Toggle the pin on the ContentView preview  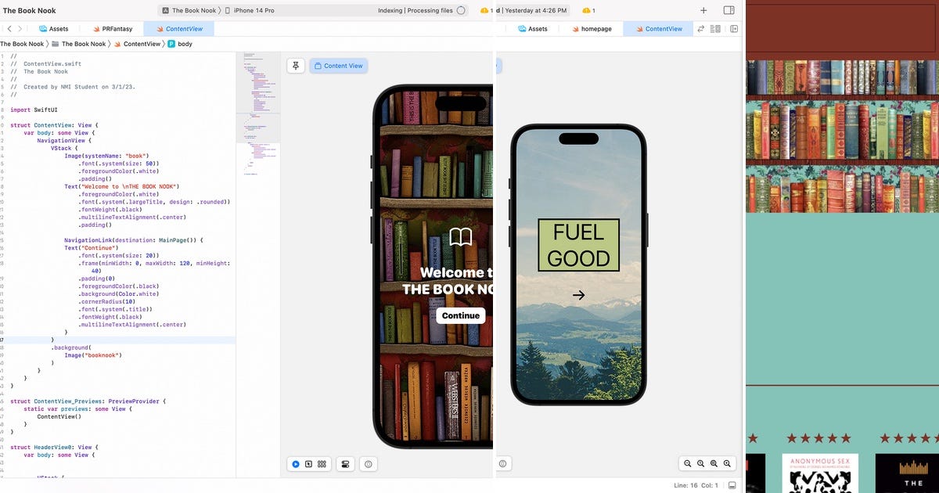click(296, 66)
